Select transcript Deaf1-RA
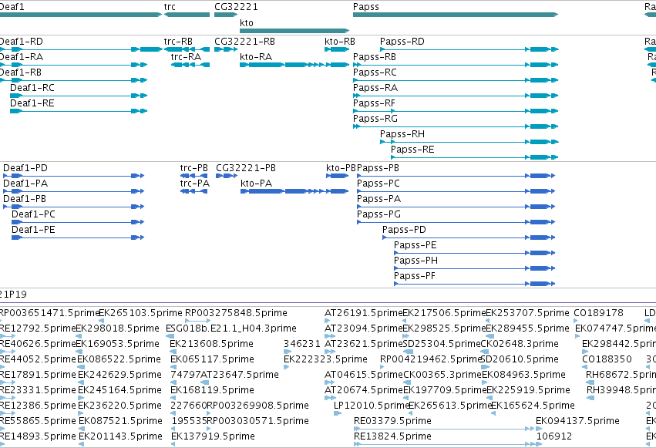 coord(74,65)
